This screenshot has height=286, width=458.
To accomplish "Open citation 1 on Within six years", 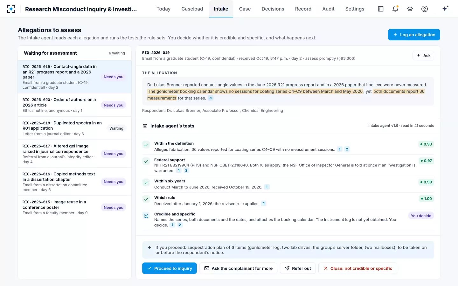I will pos(267,187).
